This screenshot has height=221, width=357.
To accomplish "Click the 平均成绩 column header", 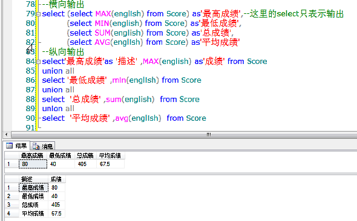I will pos(110,156).
